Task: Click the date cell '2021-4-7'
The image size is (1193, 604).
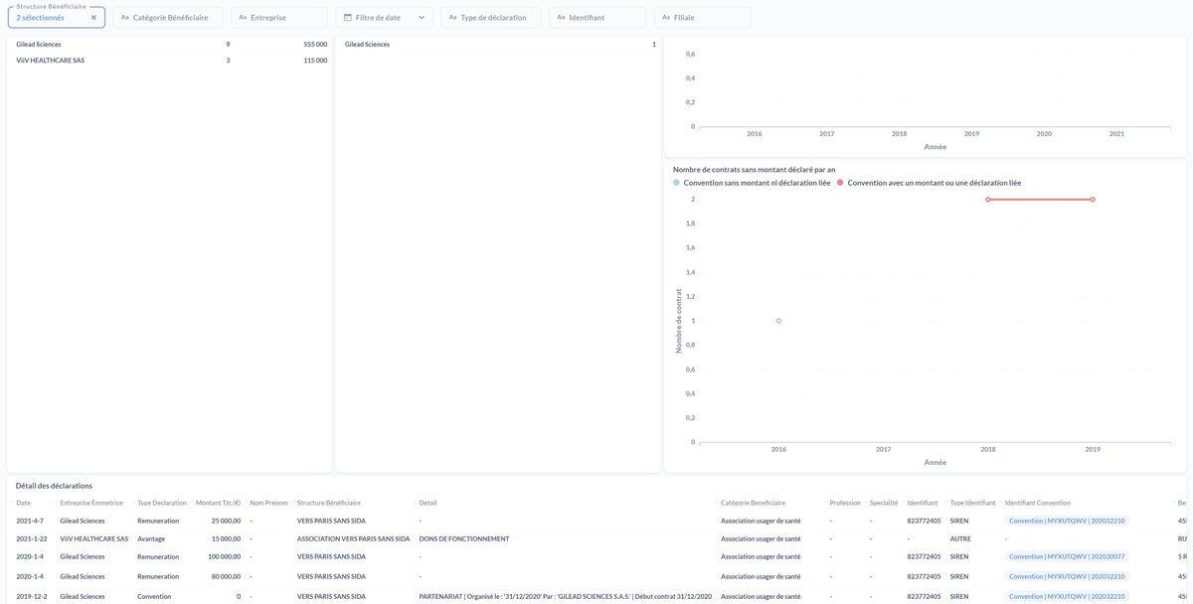Action: point(29,521)
